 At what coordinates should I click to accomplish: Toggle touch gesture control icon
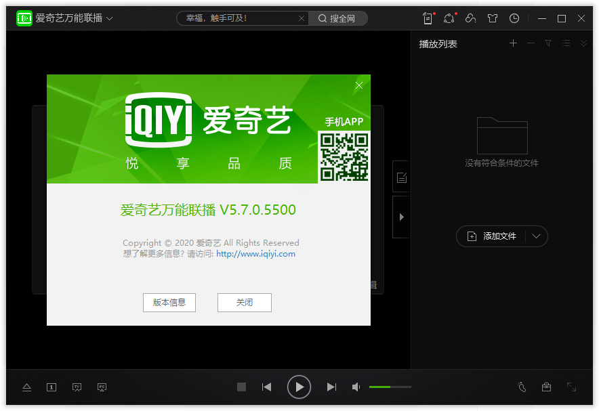click(x=522, y=387)
